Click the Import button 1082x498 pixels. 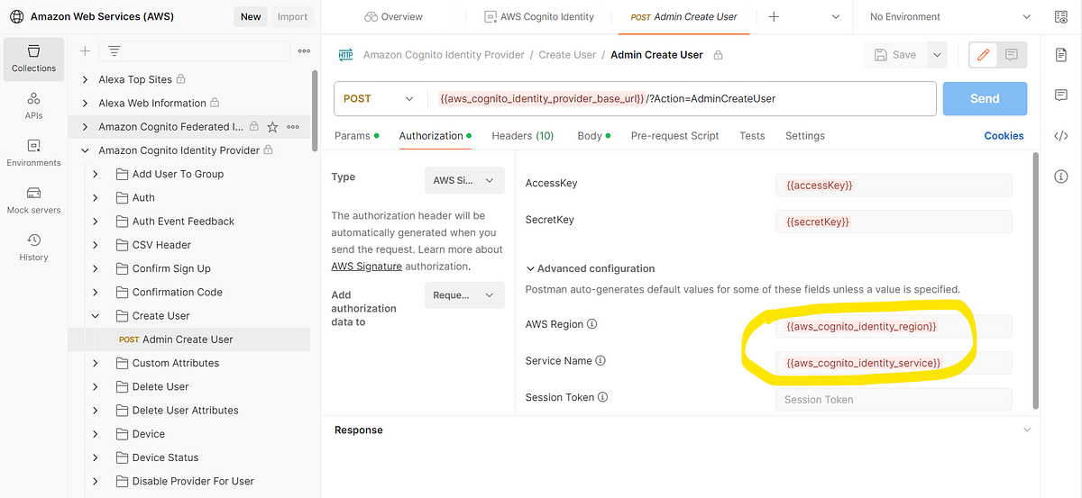click(292, 16)
